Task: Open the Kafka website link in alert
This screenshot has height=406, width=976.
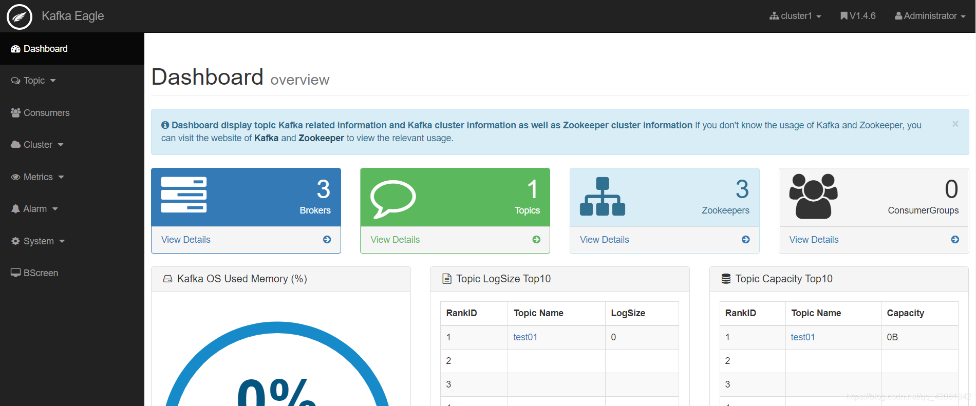Action: [266, 138]
